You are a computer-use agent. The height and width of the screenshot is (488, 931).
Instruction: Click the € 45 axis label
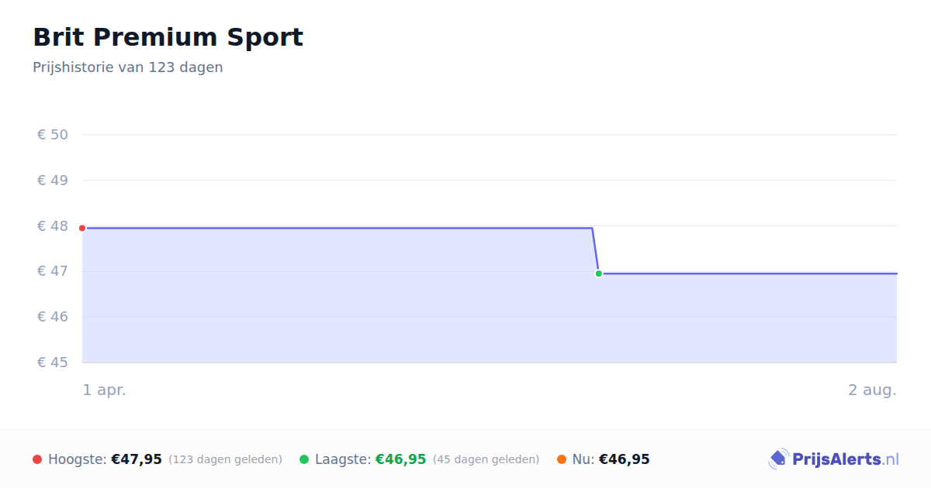pyautogui.click(x=53, y=363)
